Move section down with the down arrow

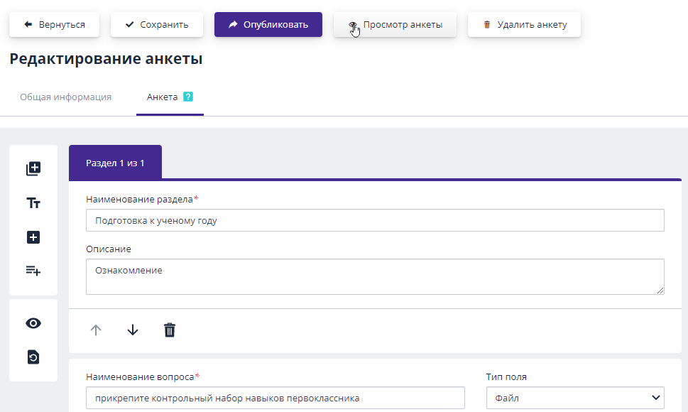point(133,330)
